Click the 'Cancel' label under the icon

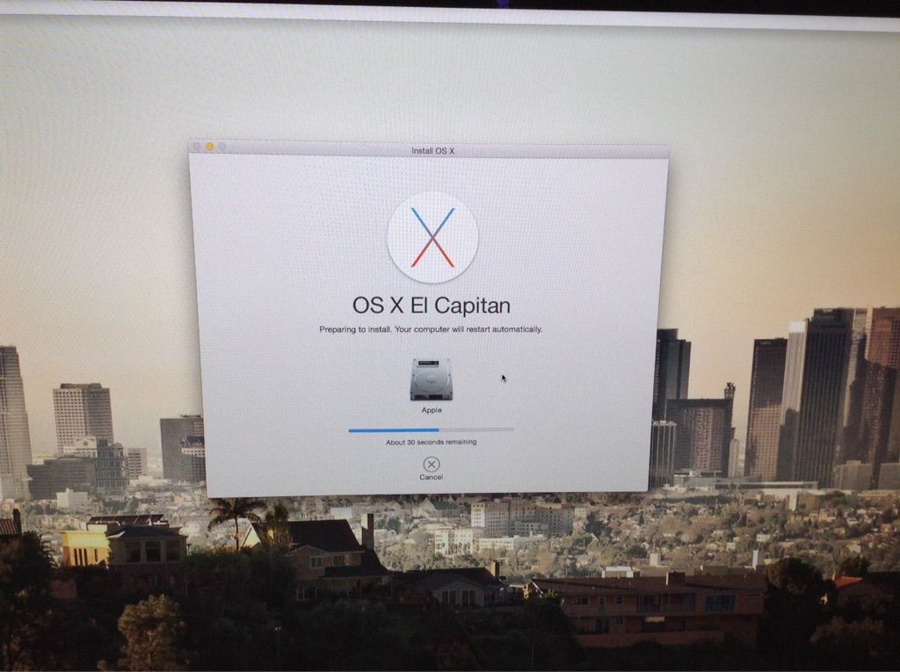[x=431, y=477]
